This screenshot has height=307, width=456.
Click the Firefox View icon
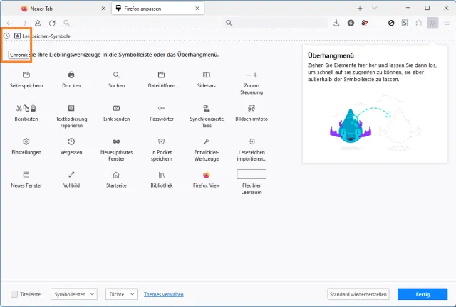pyautogui.click(x=207, y=175)
